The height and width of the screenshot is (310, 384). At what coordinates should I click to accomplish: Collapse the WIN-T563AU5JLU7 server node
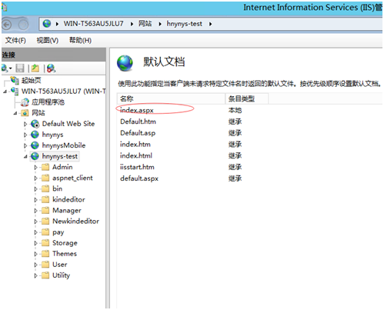coord(5,92)
